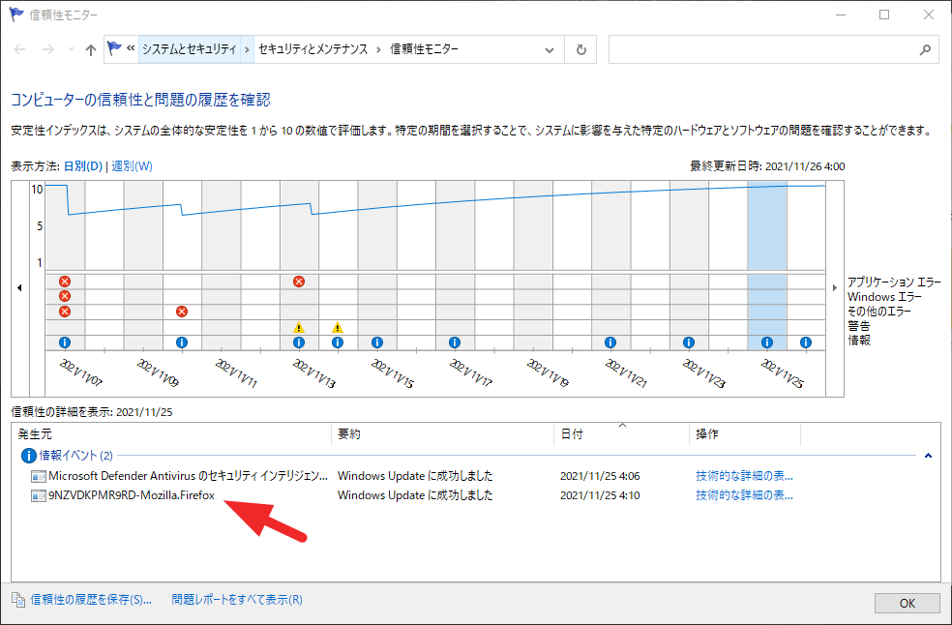The height and width of the screenshot is (625, 952).
Task: Click the アプリケーション エラー row label
Action: [894, 282]
